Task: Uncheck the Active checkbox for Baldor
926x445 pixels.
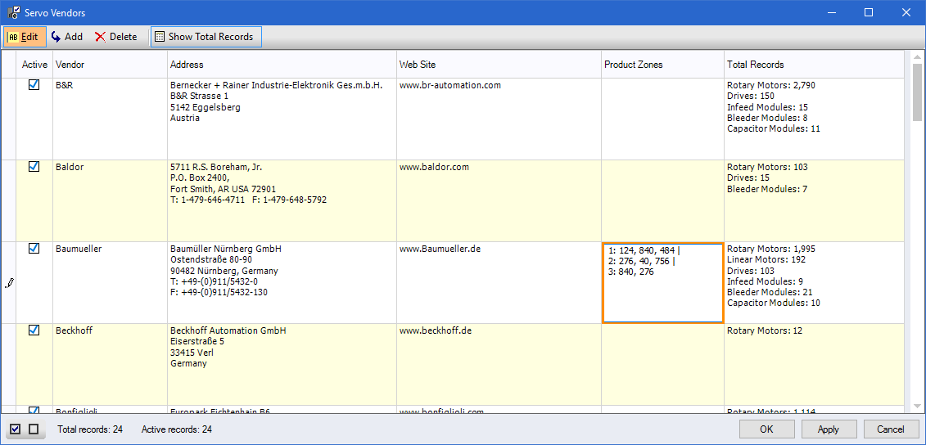Action: click(34, 166)
